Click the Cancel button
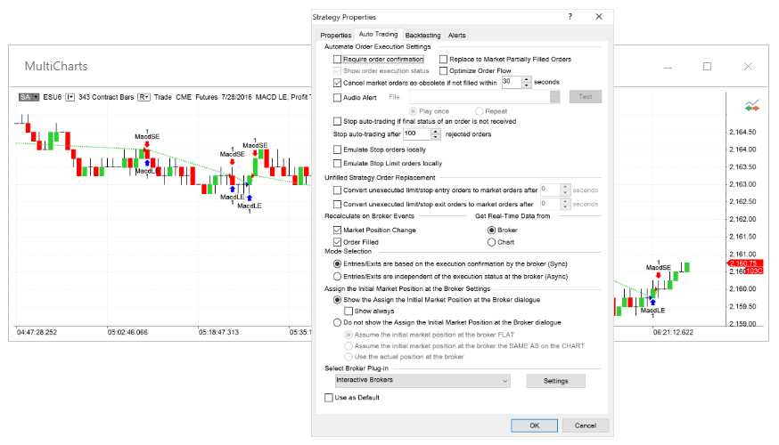This screenshot has width=779, height=445. coord(586,425)
